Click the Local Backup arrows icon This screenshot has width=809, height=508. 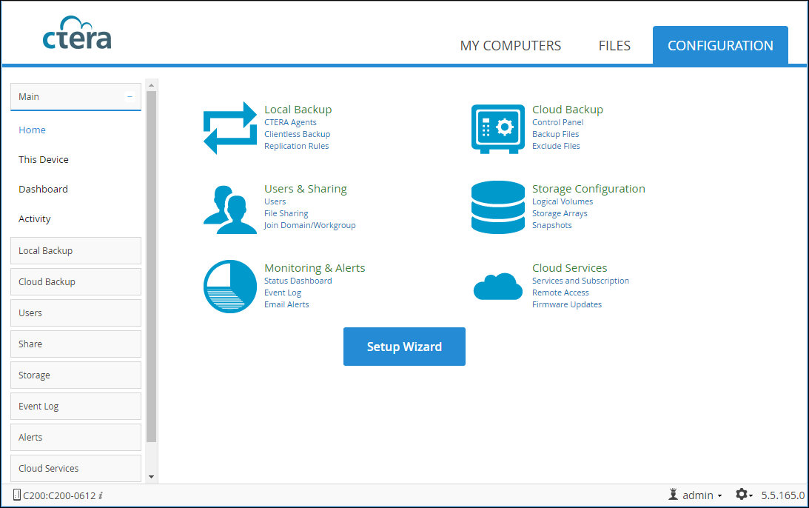click(229, 128)
